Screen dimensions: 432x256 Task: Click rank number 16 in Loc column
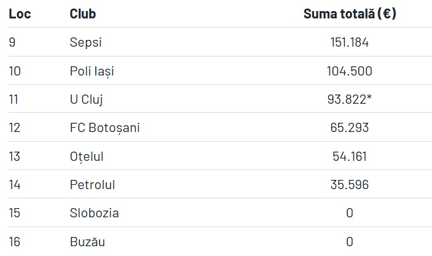pos(14,242)
